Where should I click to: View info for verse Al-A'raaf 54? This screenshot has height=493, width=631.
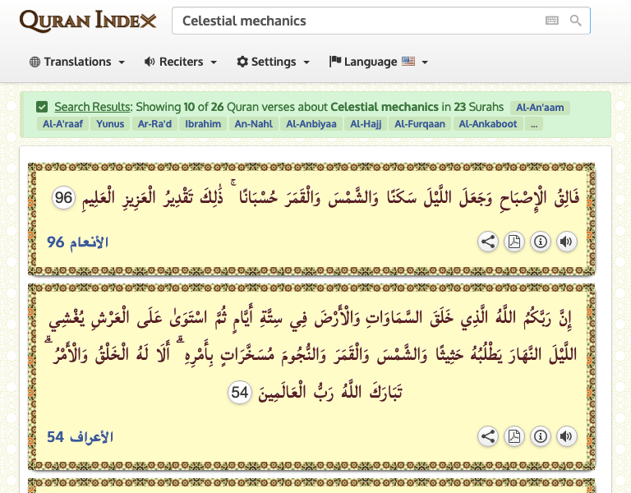coord(541,436)
